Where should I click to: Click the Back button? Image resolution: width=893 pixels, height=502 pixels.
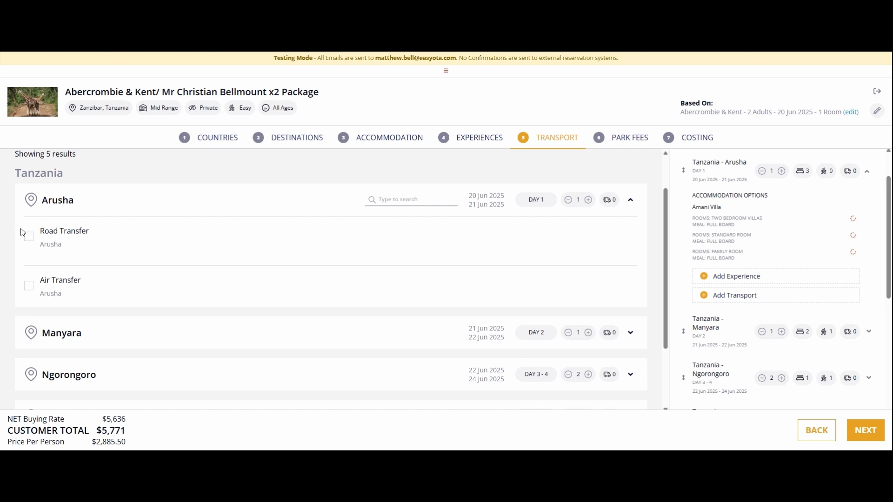817,430
